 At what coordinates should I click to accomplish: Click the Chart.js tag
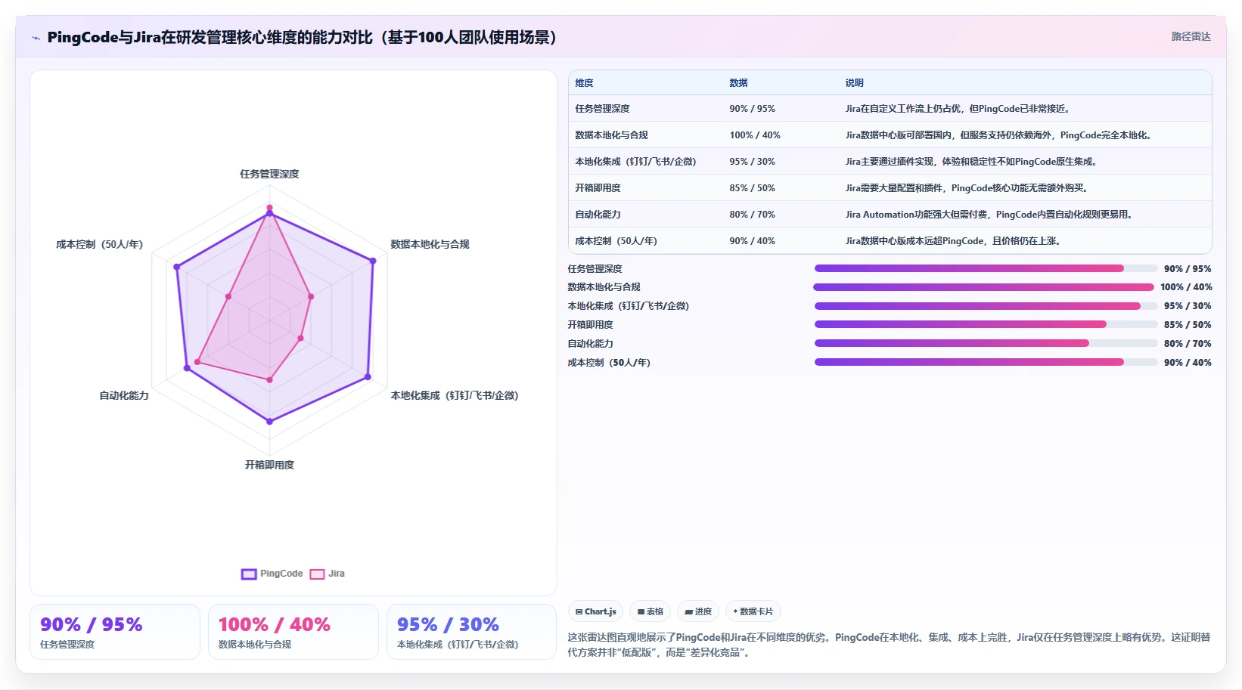tap(595, 611)
